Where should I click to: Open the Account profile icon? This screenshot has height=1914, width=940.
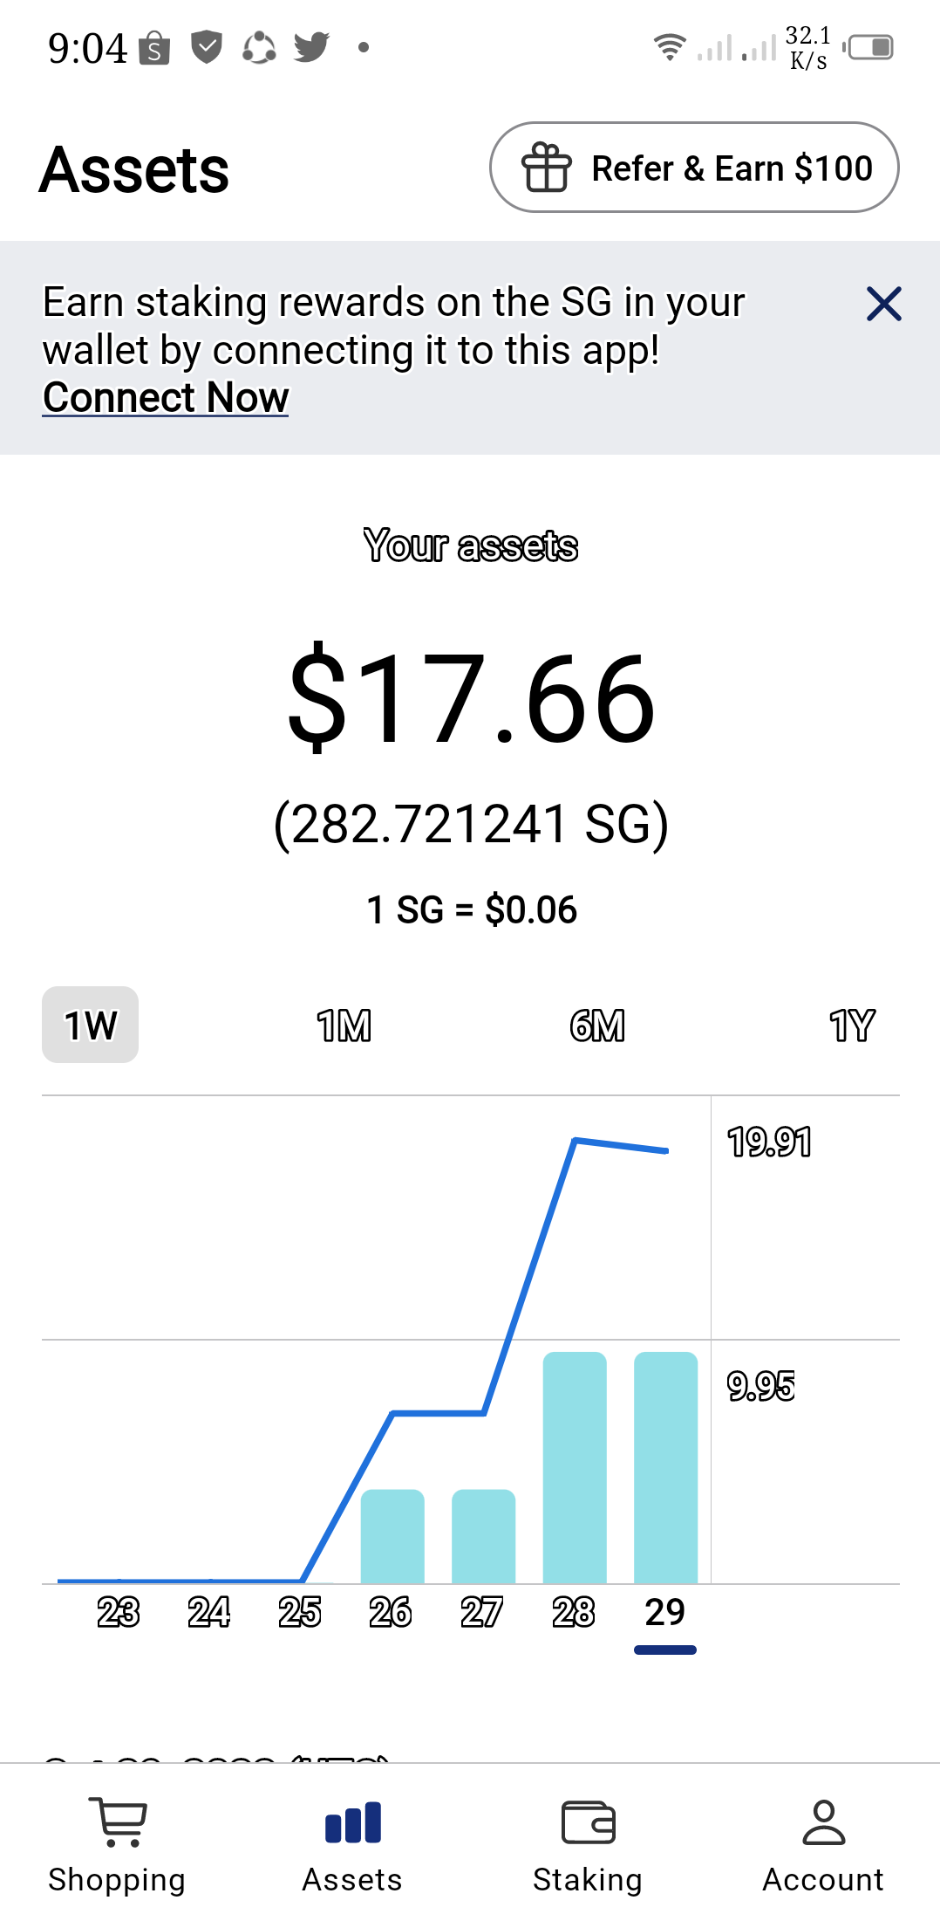823,1822
